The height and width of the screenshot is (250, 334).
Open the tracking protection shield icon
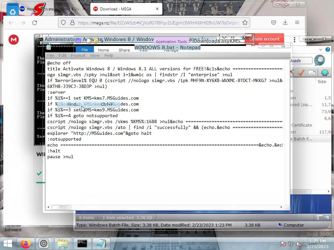point(63,22)
